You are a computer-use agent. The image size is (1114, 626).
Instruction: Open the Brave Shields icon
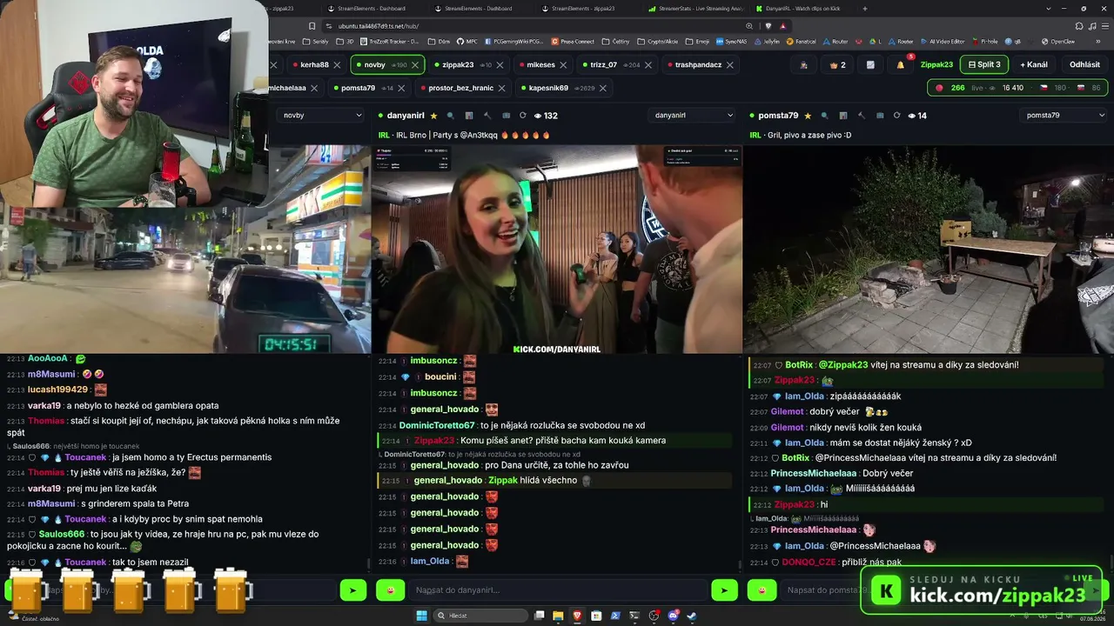[767, 26]
